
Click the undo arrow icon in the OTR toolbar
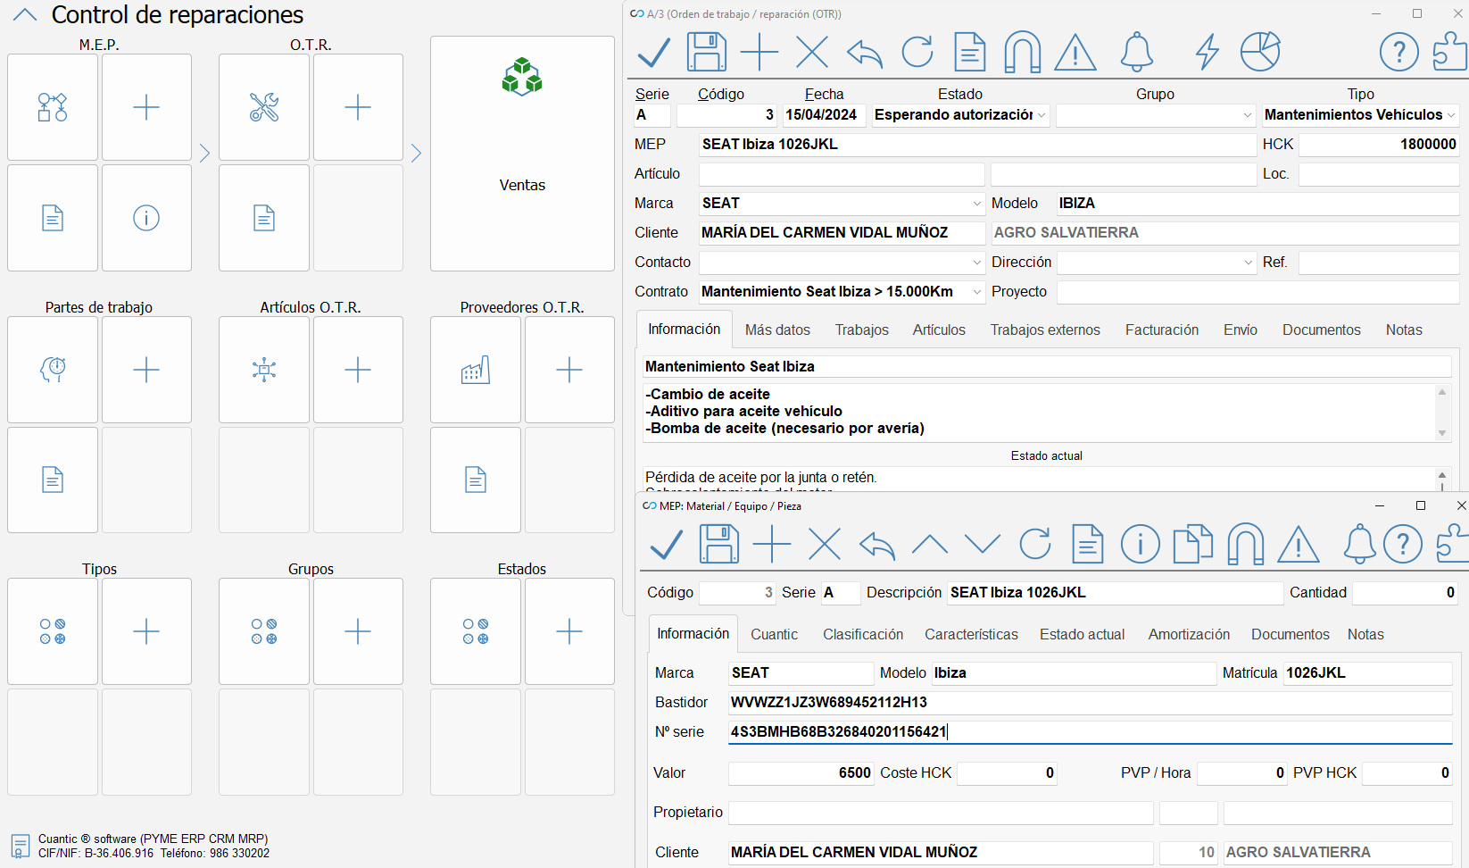coord(864,53)
